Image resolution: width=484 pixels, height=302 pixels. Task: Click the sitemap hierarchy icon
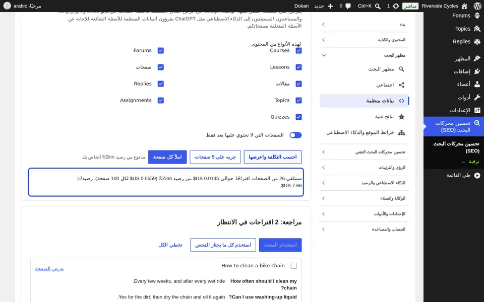(x=401, y=132)
